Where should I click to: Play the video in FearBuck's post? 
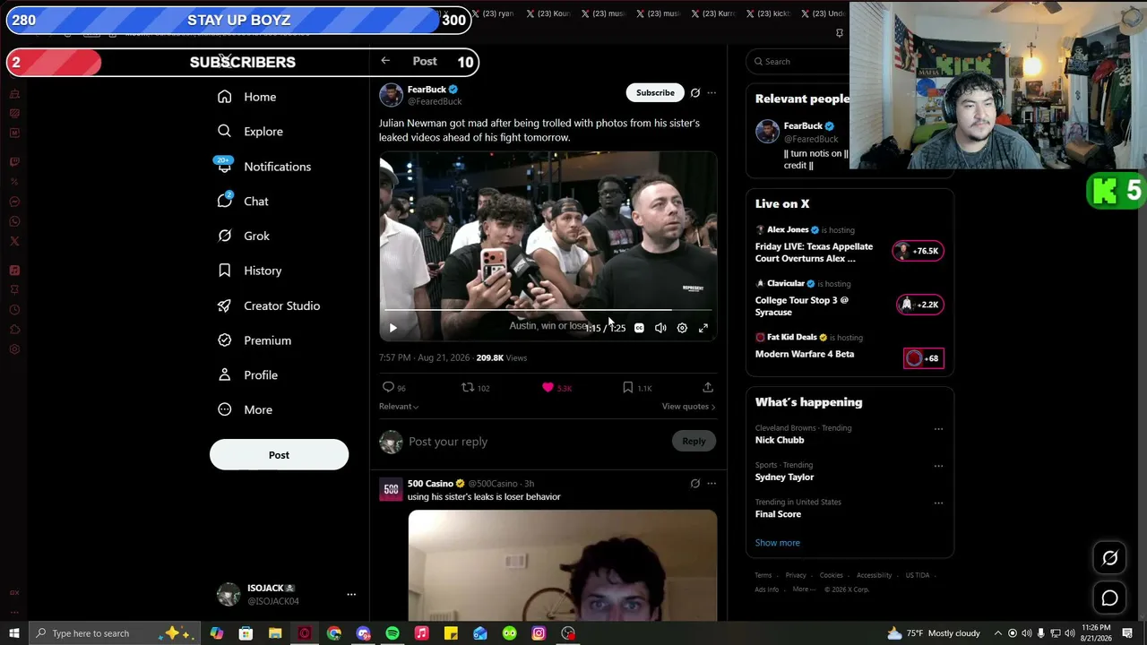click(x=392, y=329)
